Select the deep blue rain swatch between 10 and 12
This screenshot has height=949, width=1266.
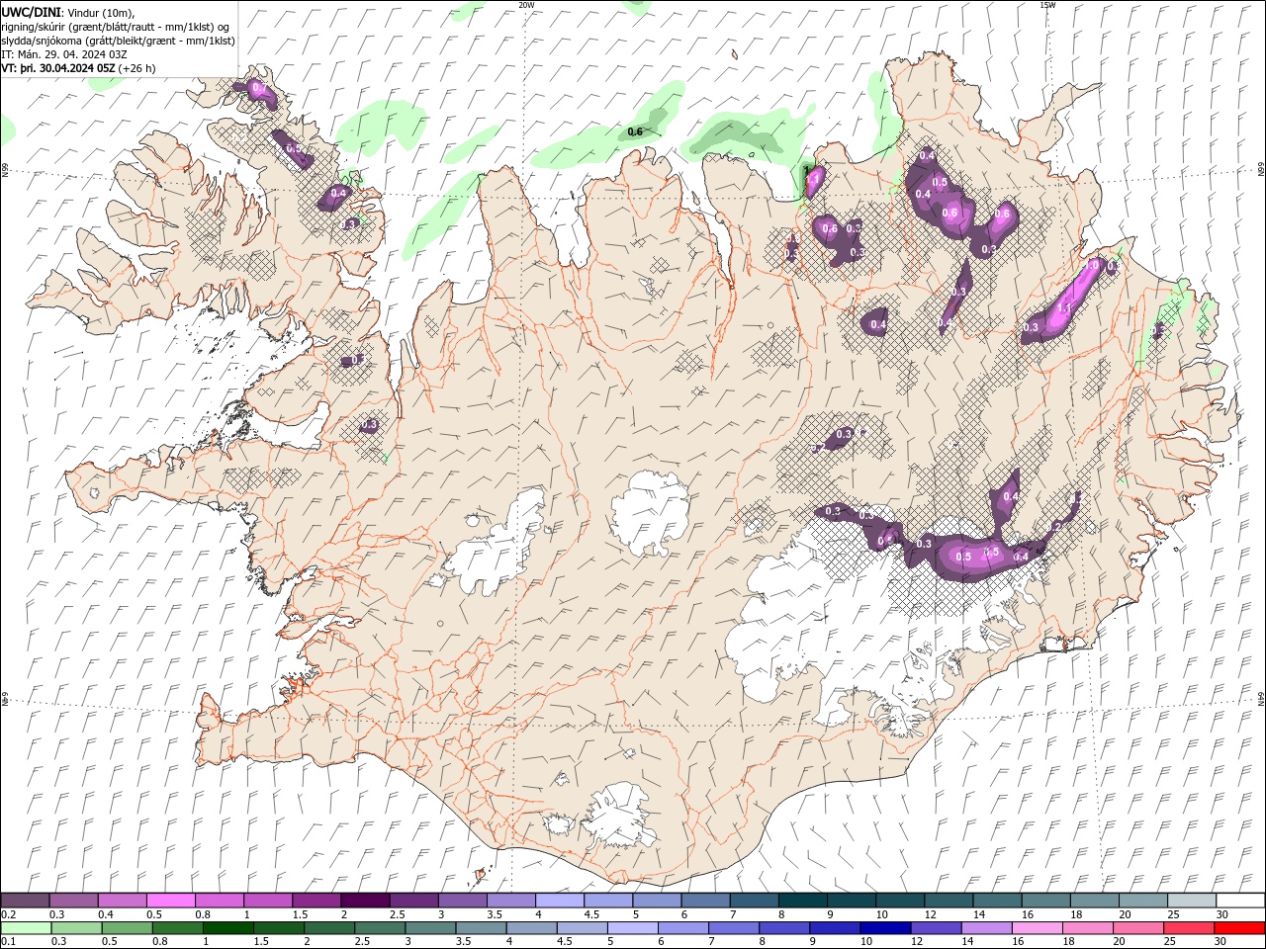[884, 928]
